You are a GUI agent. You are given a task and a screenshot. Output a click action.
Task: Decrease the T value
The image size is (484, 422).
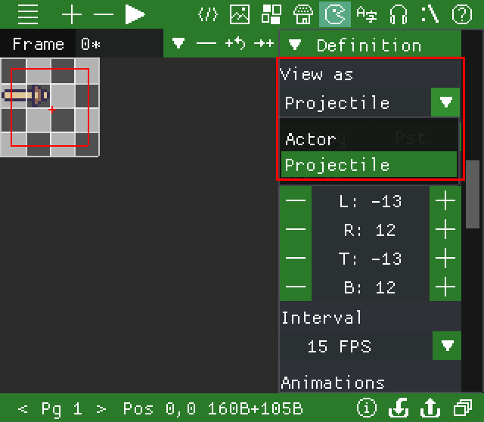(296, 258)
